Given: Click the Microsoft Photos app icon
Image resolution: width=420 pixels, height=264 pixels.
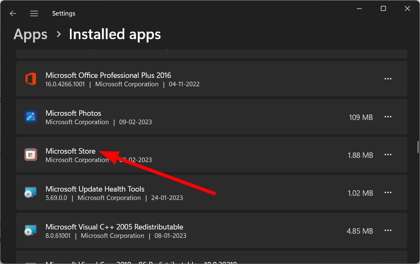Looking at the screenshot, I should point(30,117).
